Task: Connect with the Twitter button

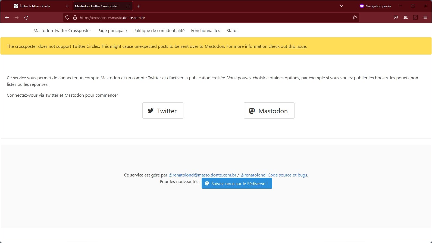Action: 163,111
